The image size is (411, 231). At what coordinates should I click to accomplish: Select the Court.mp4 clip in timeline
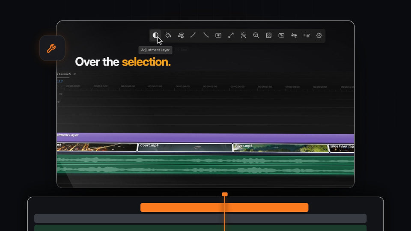click(x=185, y=148)
